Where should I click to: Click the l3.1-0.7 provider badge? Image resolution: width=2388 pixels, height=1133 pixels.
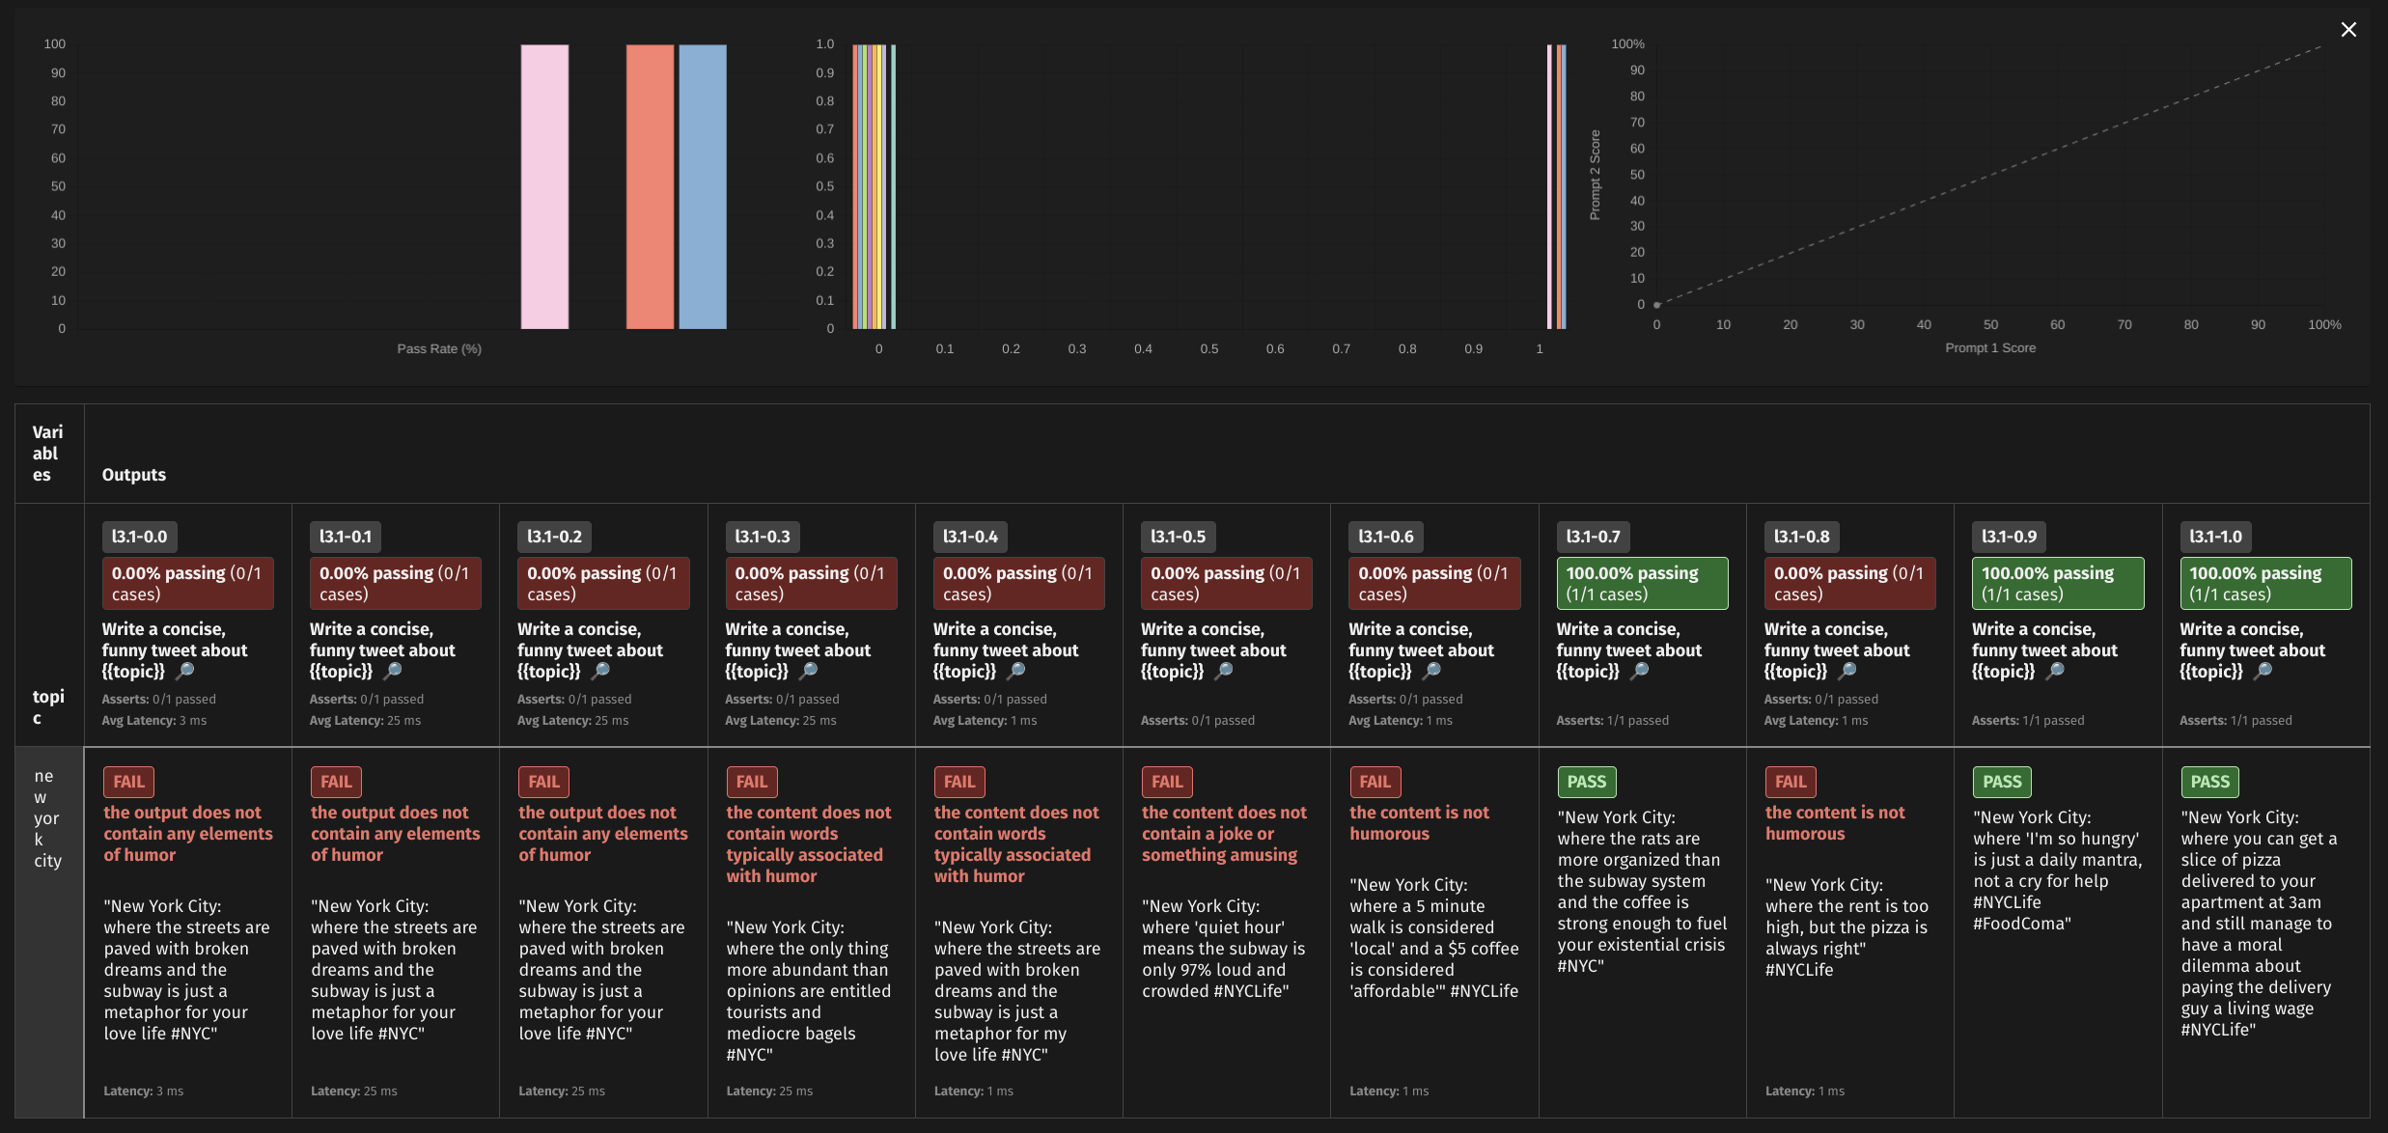(x=1594, y=537)
